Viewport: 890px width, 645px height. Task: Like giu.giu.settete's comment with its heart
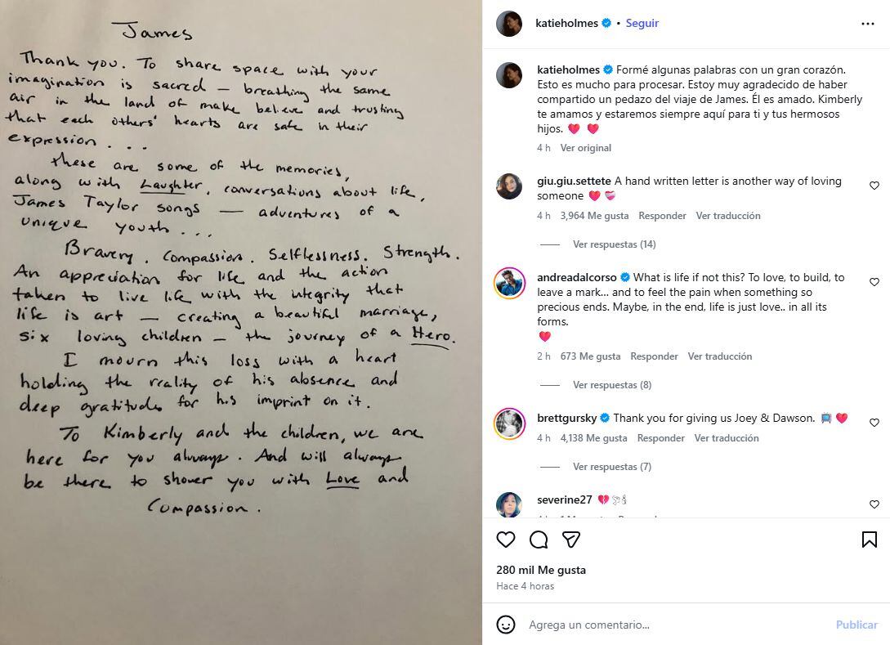pos(874,185)
